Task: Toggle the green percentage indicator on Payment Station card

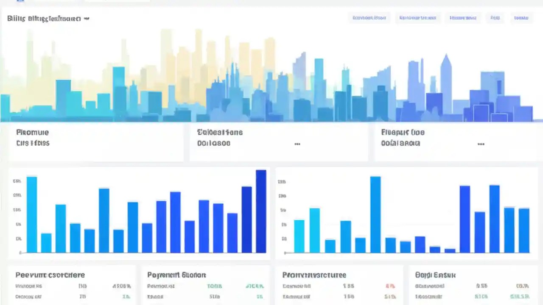Action: click(x=255, y=286)
